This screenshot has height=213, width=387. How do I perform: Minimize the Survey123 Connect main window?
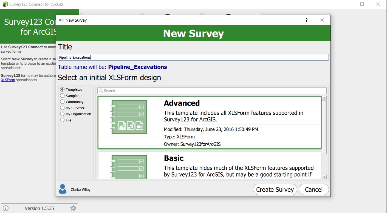pyautogui.click(x=346, y=4)
